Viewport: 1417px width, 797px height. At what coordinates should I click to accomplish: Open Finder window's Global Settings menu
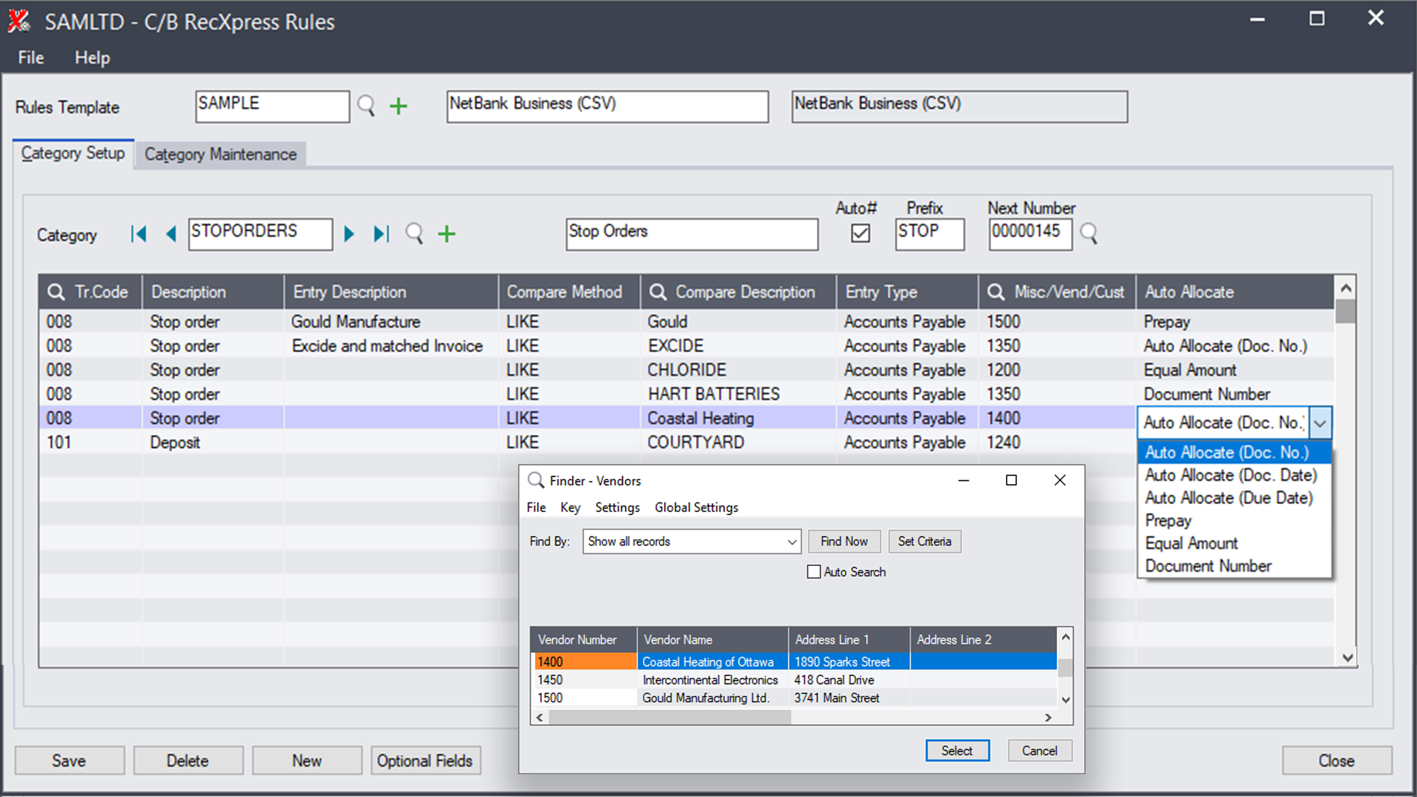[697, 508]
